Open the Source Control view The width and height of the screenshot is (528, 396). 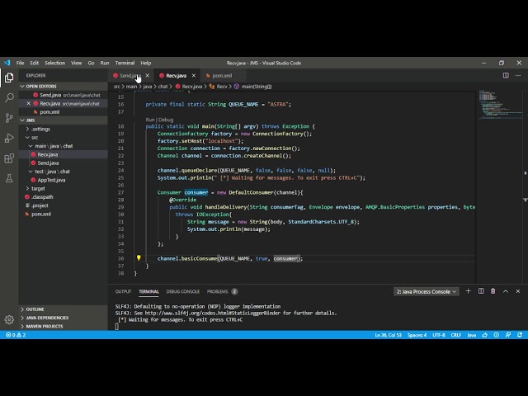[x=9, y=118]
